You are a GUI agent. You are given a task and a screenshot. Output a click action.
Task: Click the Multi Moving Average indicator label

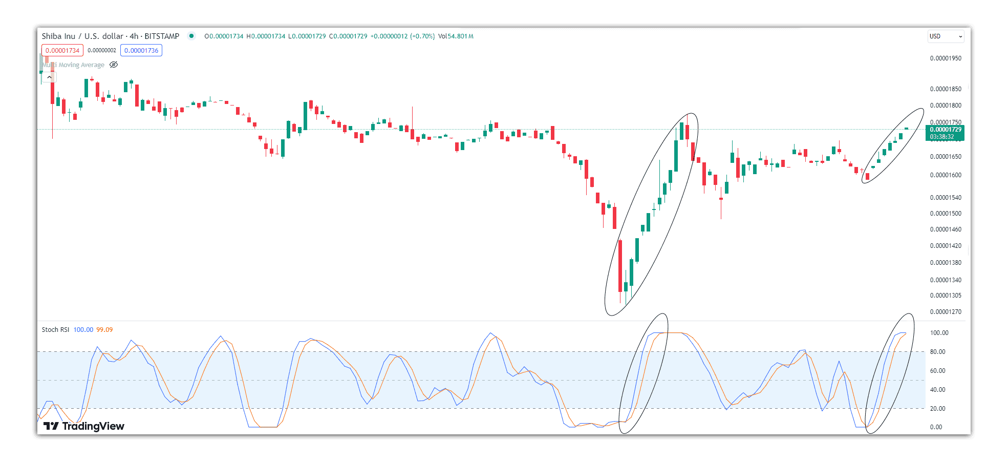tap(73, 65)
